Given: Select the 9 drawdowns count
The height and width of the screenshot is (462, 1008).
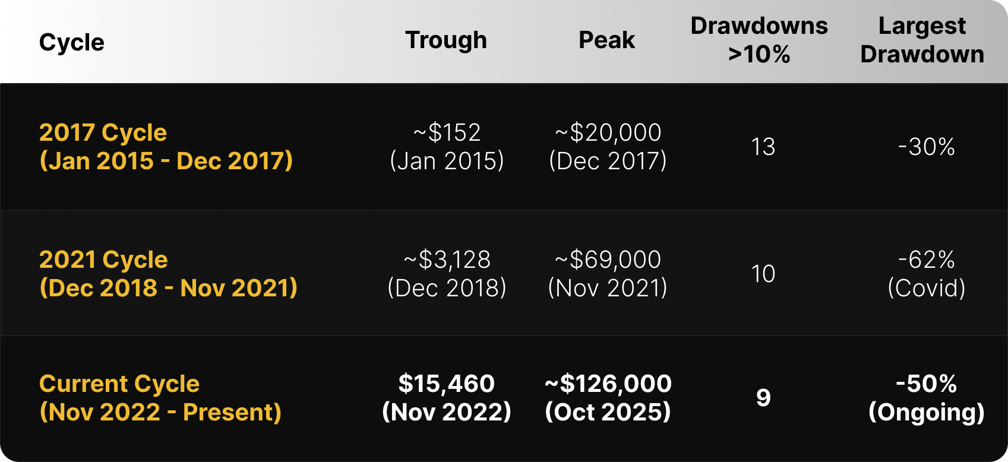Looking at the screenshot, I should pos(763,398).
